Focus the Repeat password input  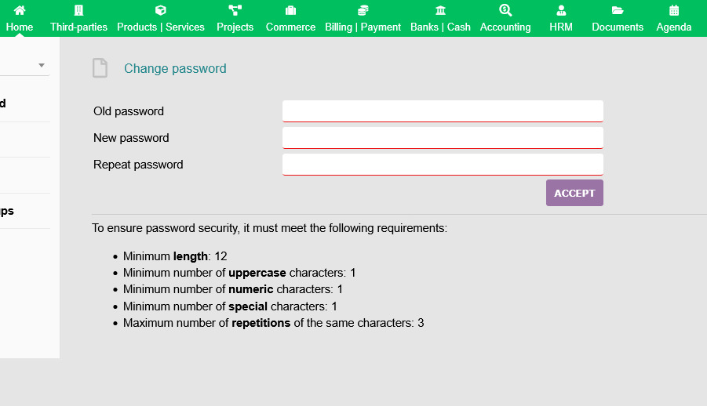click(x=443, y=165)
